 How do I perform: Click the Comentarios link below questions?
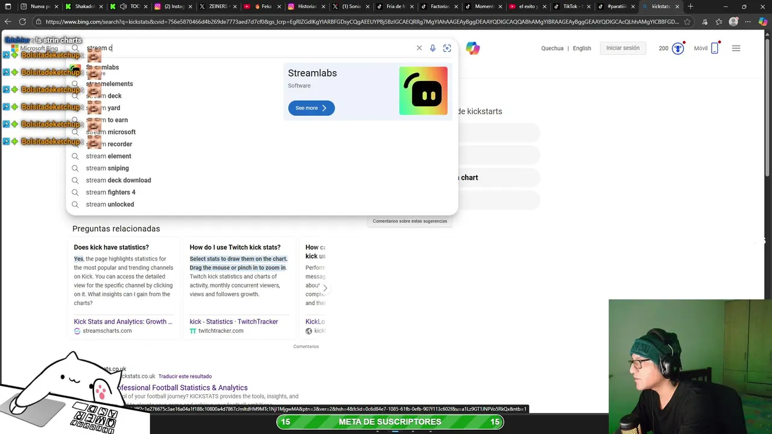point(306,347)
